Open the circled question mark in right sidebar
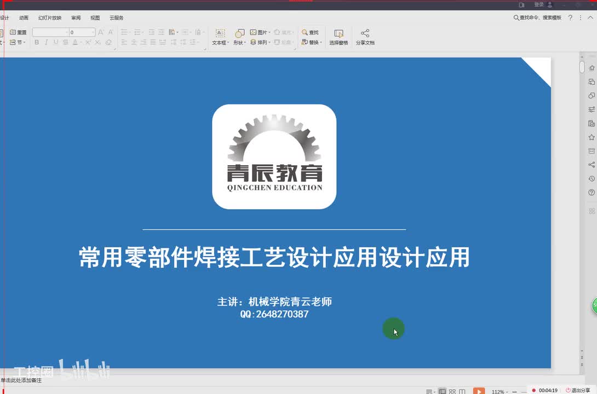This screenshot has width=597, height=394. [x=592, y=193]
